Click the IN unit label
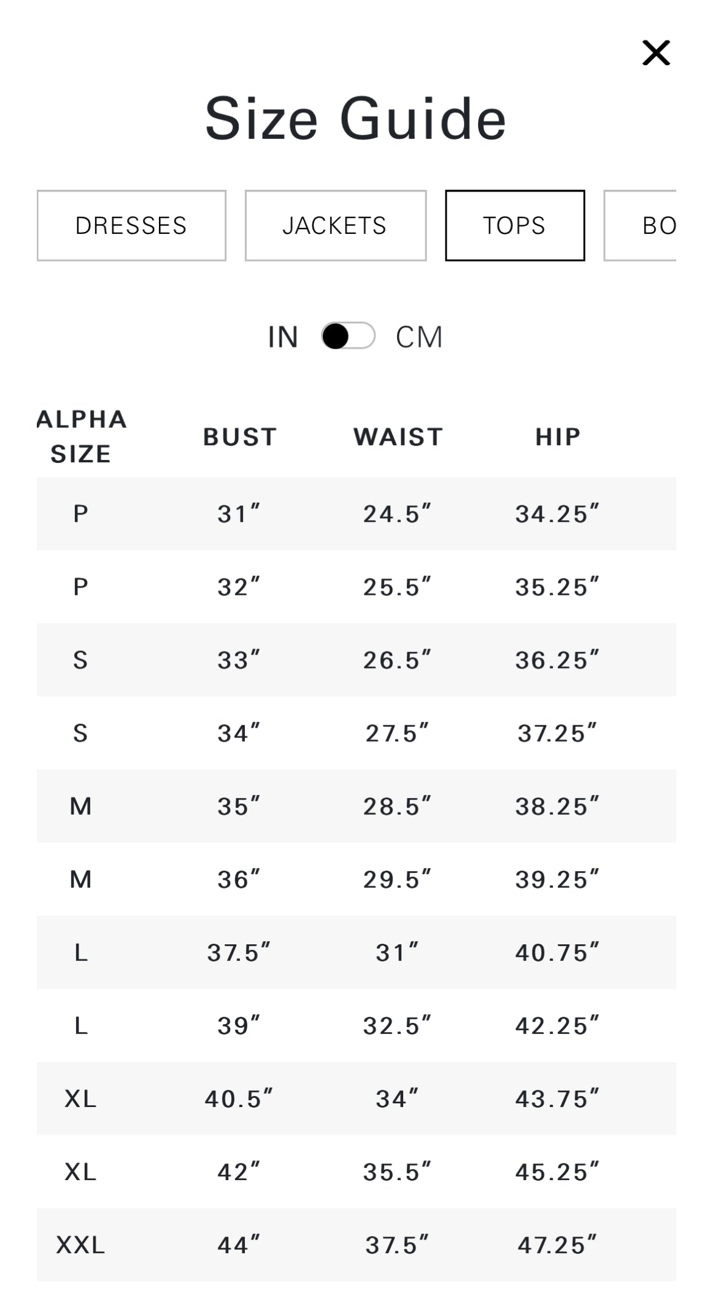Image resolution: width=718 pixels, height=1298 pixels. [283, 336]
